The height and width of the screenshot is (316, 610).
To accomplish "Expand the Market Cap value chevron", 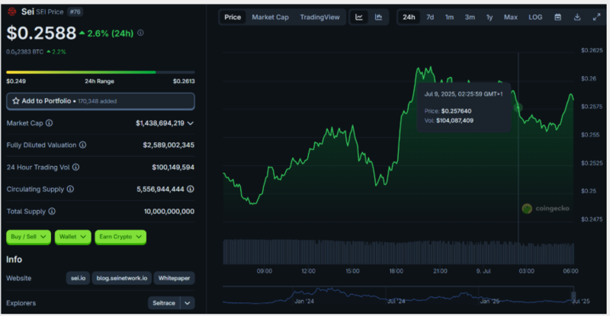I will [190, 123].
